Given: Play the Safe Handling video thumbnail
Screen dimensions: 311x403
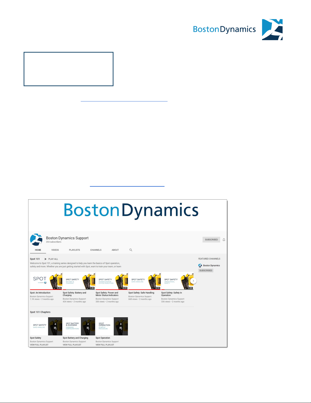Looking at the screenshot, I should coord(144,281).
